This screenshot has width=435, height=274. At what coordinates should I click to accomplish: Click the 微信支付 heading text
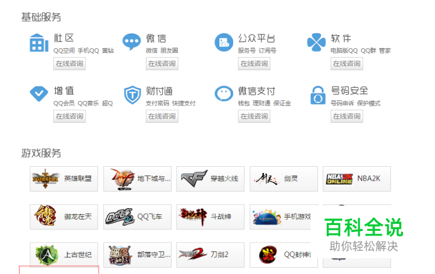pos(256,91)
